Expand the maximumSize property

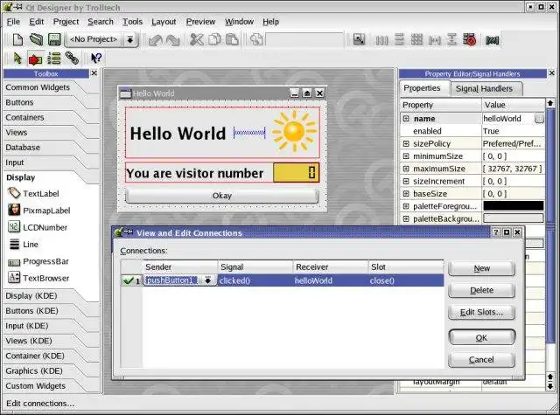click(x=406, y=169)
